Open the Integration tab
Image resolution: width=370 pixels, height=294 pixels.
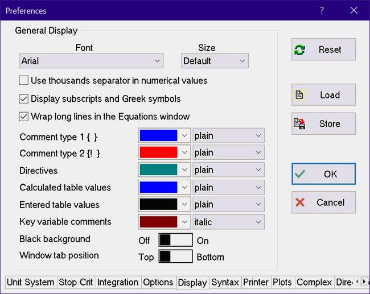118,282
